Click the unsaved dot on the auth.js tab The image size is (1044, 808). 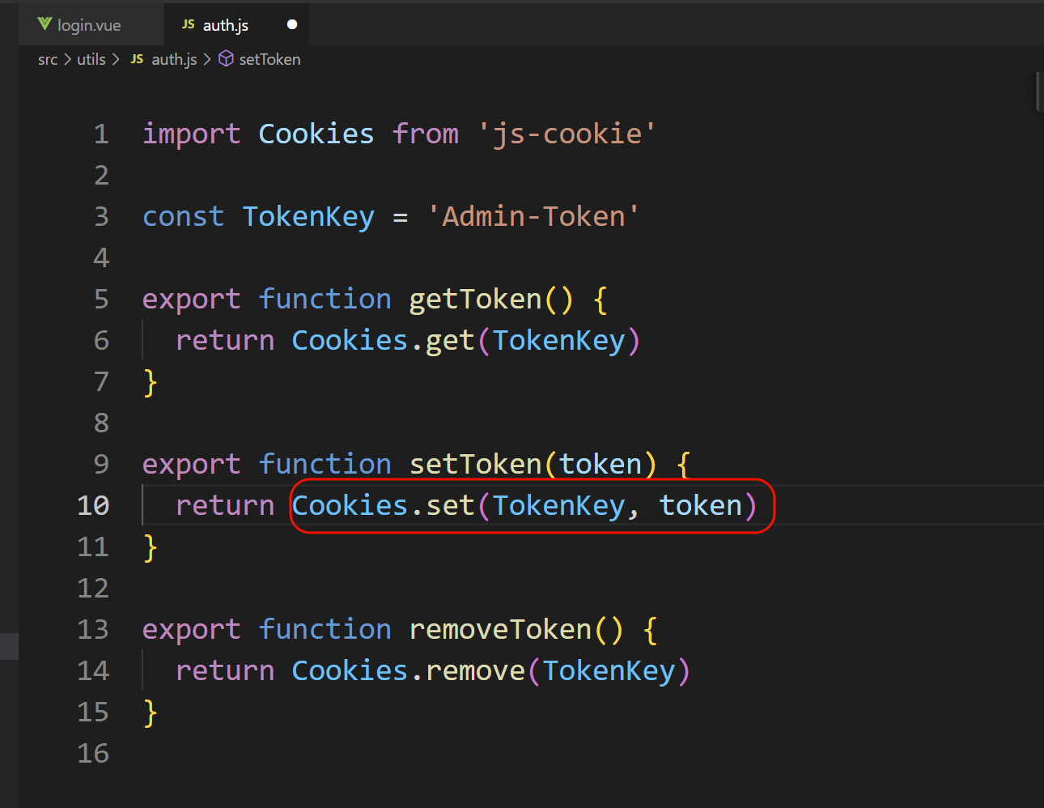point(292,24)
